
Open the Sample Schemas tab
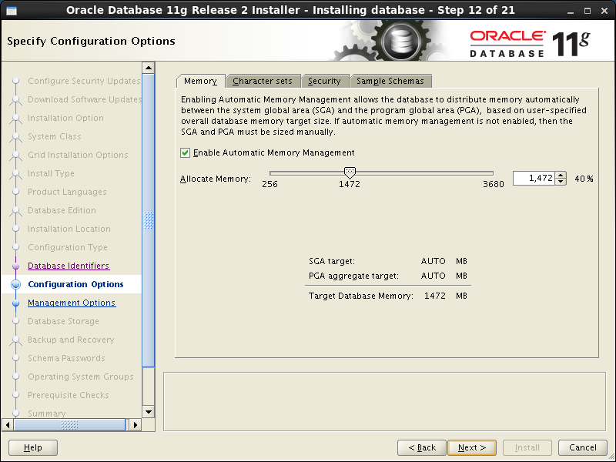(x=390, y=80)
